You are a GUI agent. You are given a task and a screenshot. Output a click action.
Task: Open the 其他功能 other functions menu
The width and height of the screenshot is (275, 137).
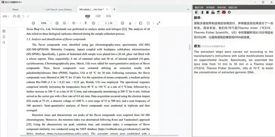[221, 7]
